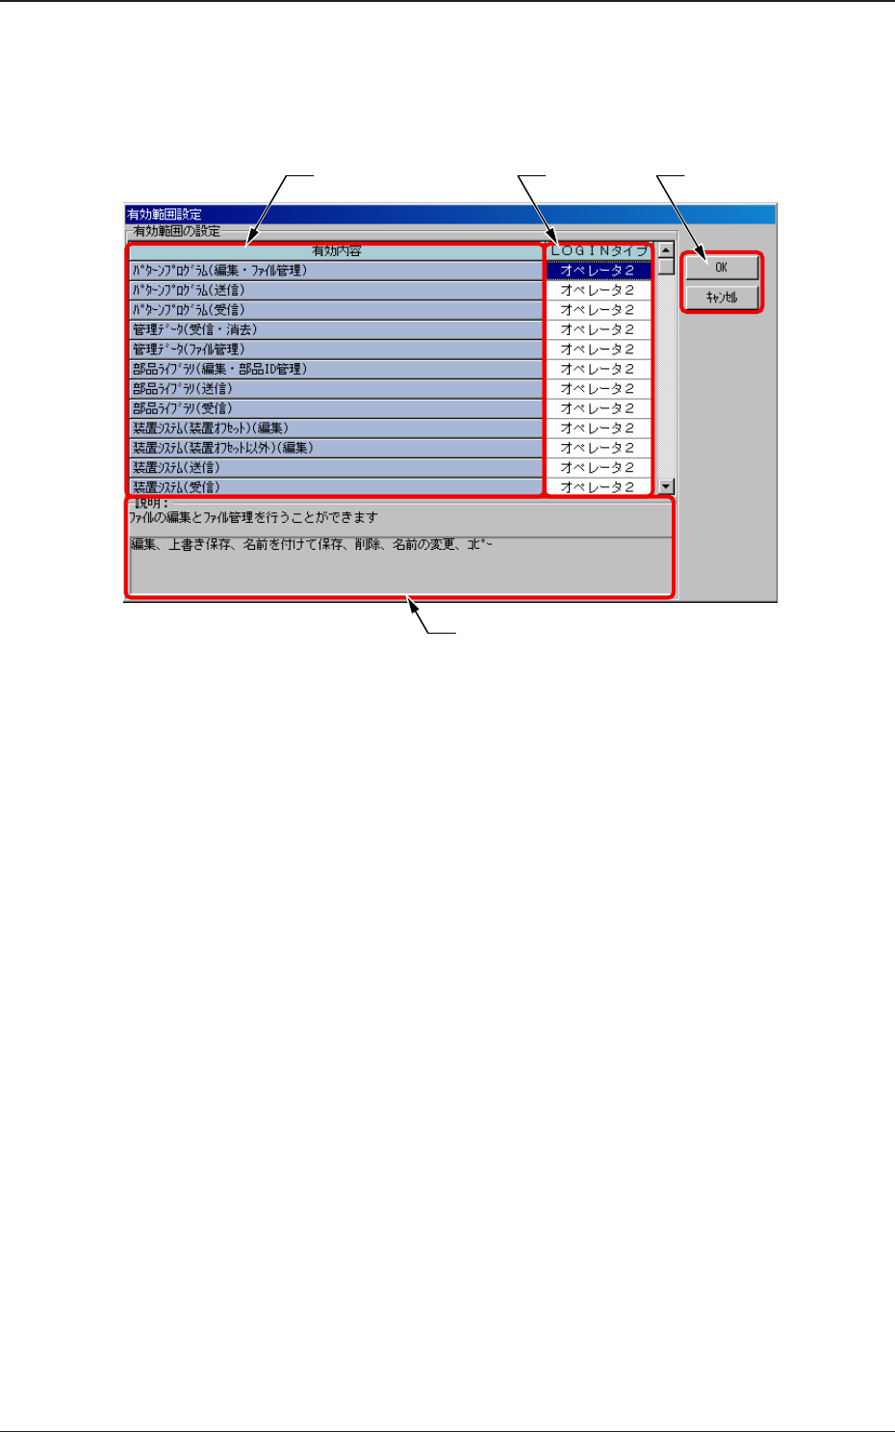This screenshot has width=895, height=1432.
Task: Select row 管理データ(受信・消去)
Action: coord(336,329)
